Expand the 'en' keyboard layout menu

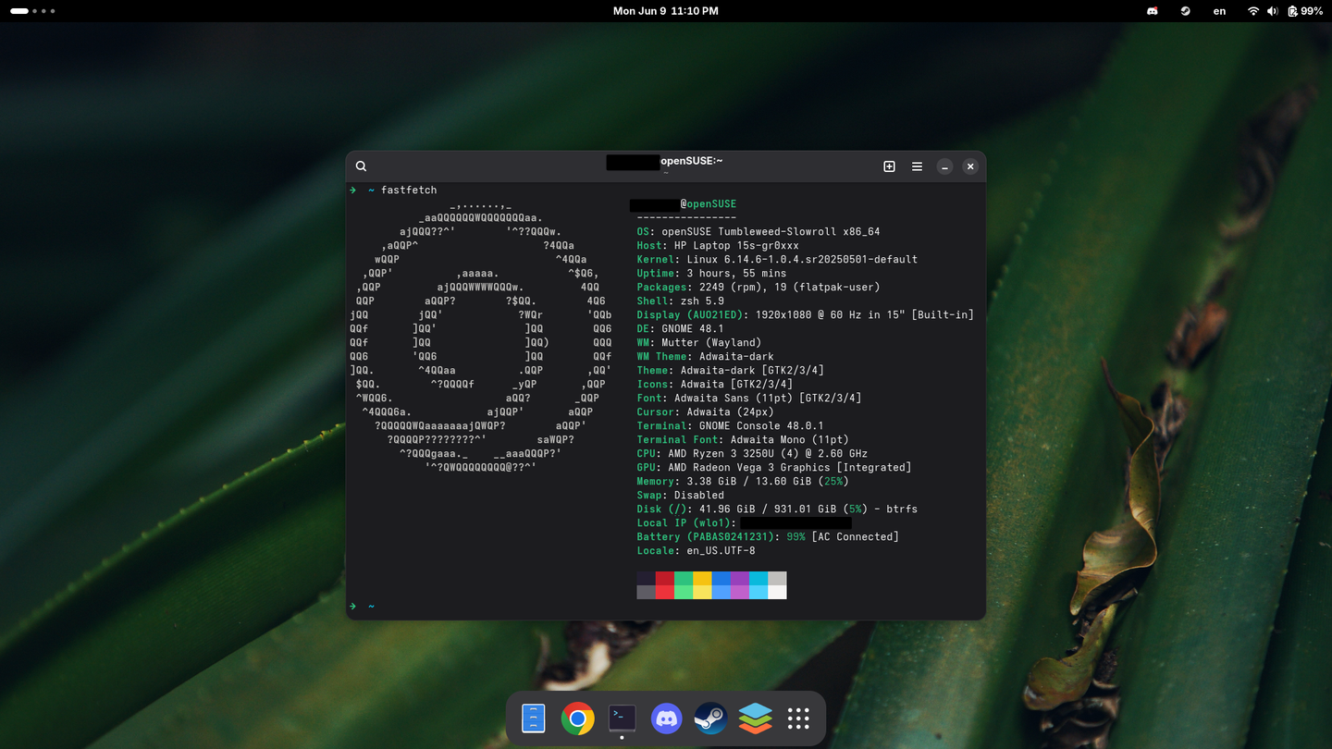pyautogui.click(x=1219, y=11)
